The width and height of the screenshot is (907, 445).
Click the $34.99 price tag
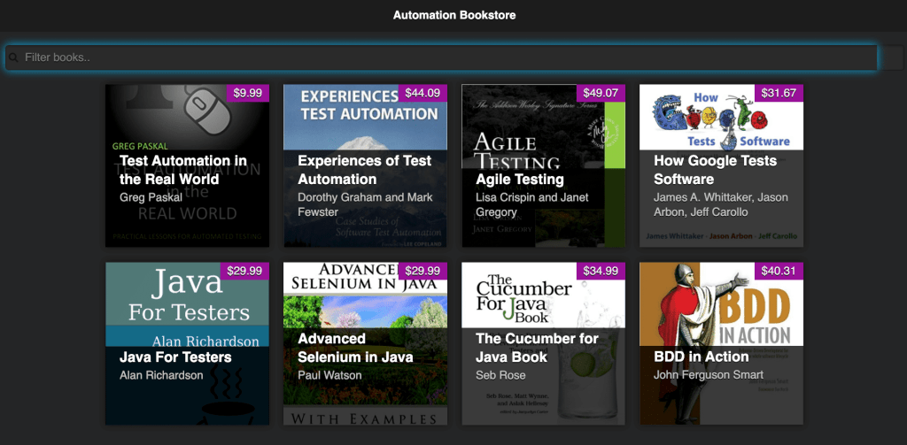(x=601, y=271)
